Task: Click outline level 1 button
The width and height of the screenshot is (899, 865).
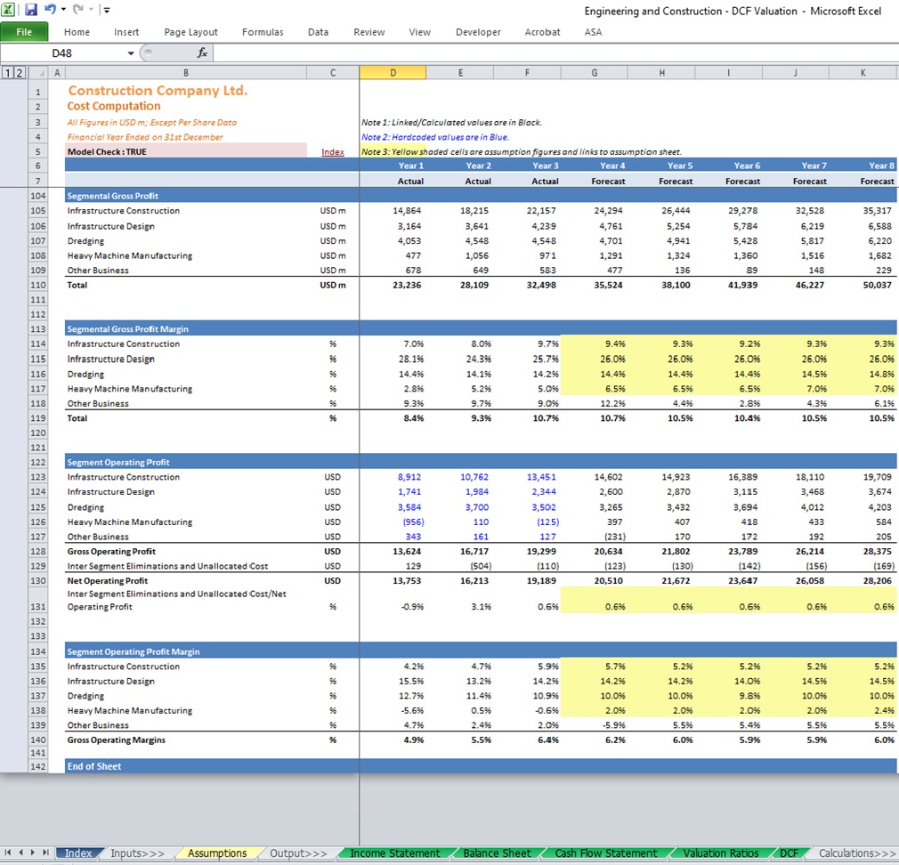Action: point(8,73)
